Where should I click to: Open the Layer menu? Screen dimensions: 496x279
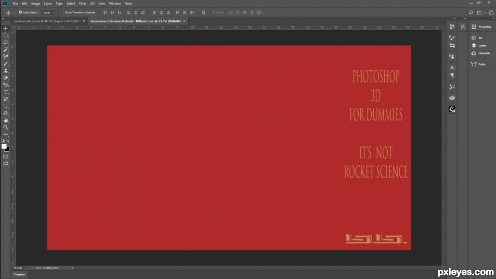[x=48, y=4]
